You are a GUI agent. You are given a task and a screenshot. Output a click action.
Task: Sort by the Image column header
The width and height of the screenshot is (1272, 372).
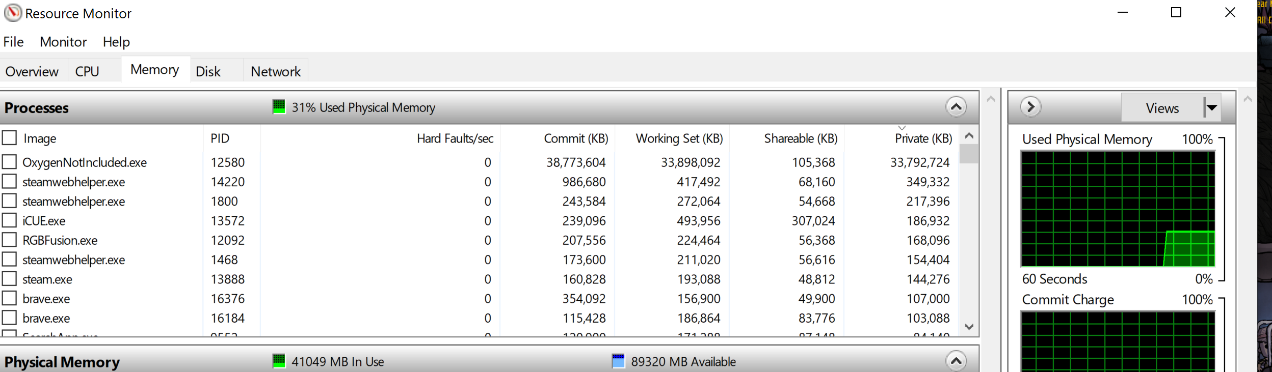pyautogui.click(x=40, y=138)
